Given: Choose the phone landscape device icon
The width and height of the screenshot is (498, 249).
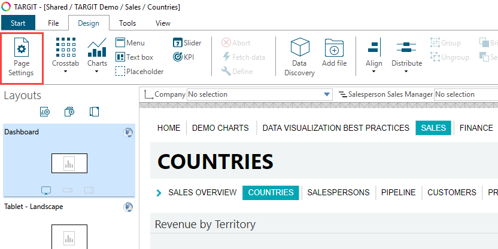Looking at the screenshot, I should (x=68, y=190).
